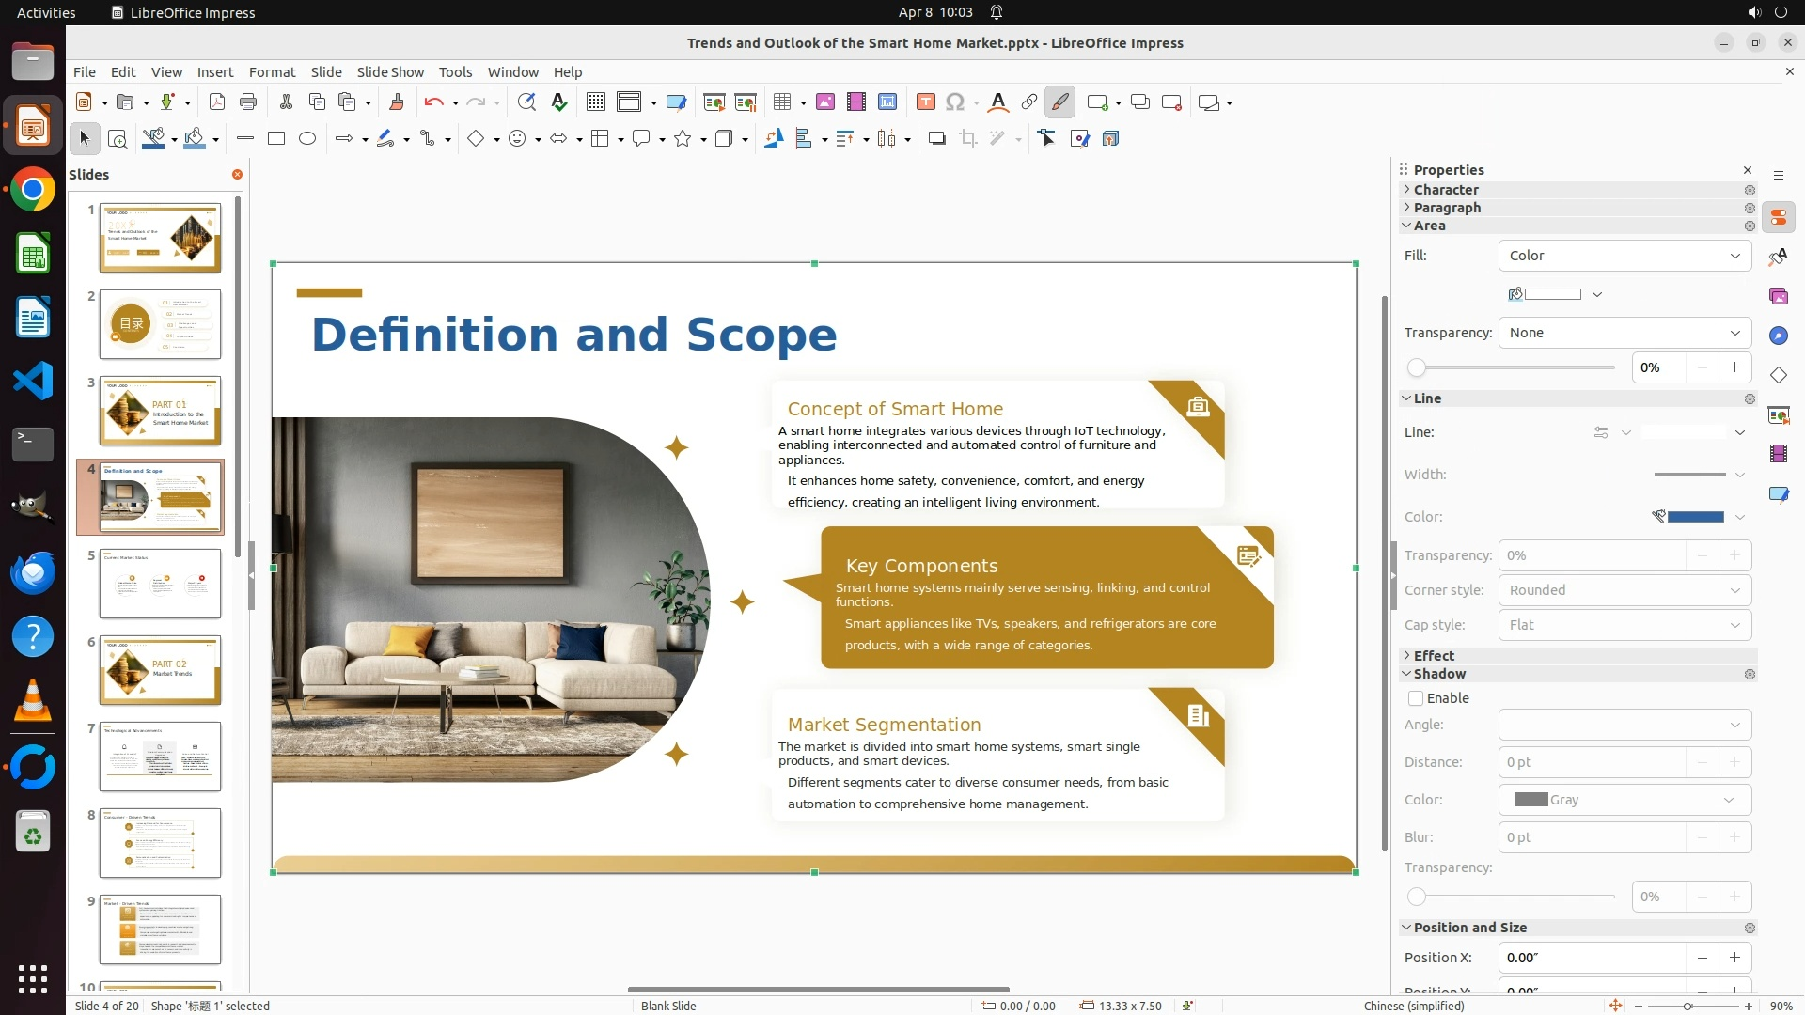1805x1015 pixels.
Task: Open the area Transparency type dropdown
Action: tap(1624, 333)
